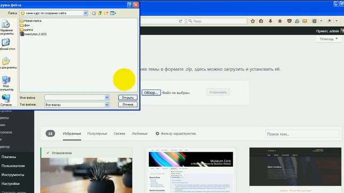Select the 'фон' folder

[25, 25]
